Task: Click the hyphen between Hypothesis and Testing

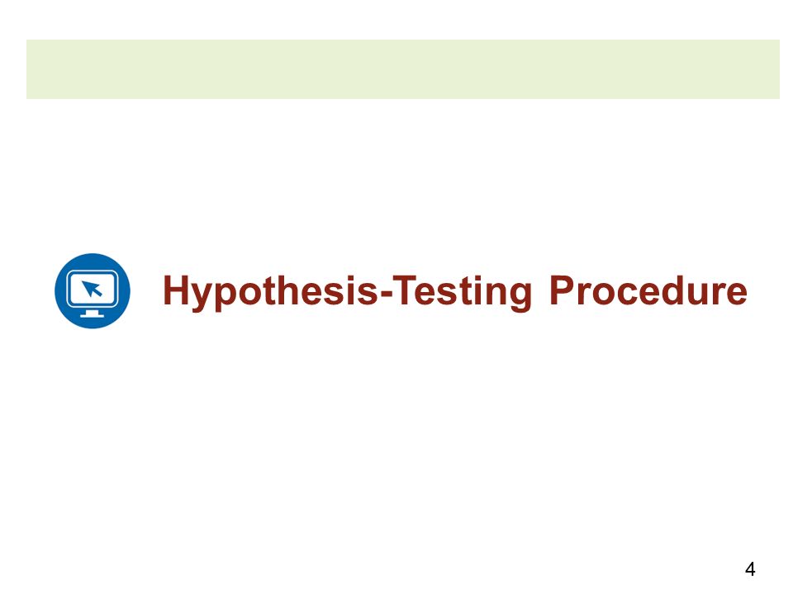Action: tap(385, 294)
